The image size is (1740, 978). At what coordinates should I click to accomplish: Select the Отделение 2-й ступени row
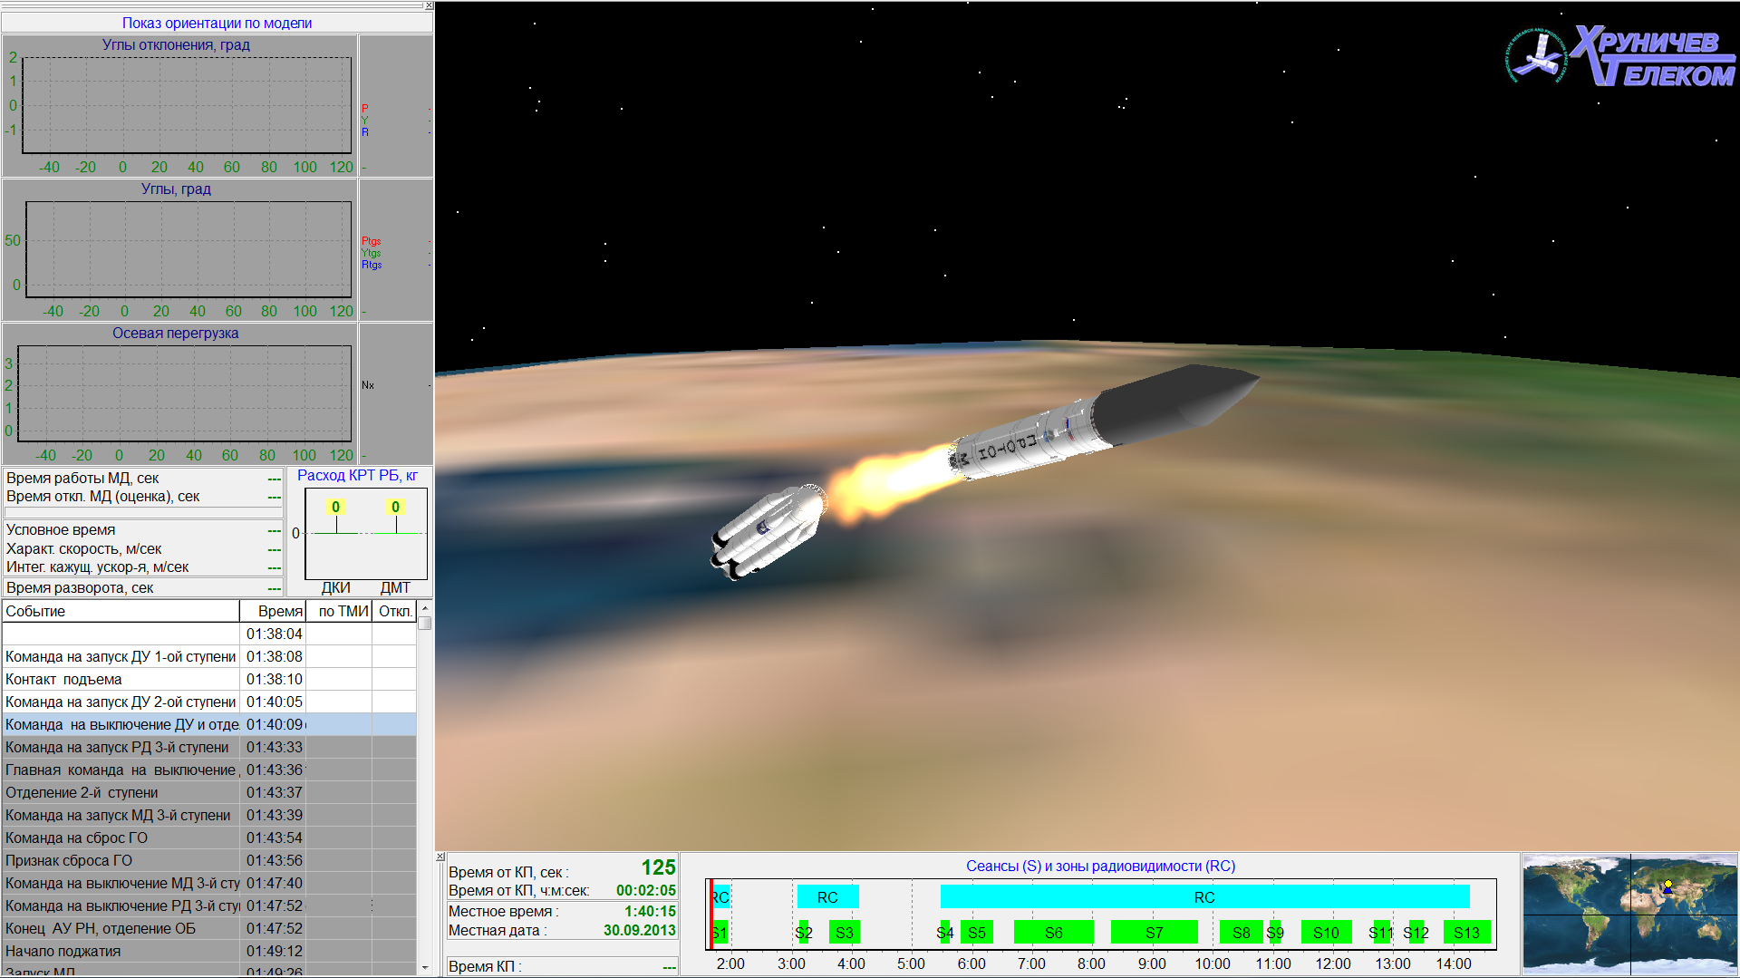tap(120, 792)
